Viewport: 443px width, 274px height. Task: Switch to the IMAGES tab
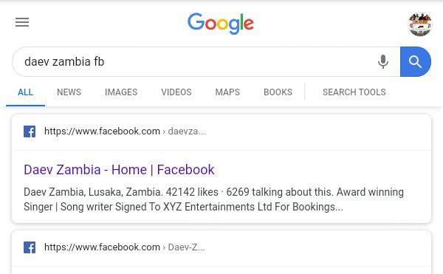pos(121,92)
